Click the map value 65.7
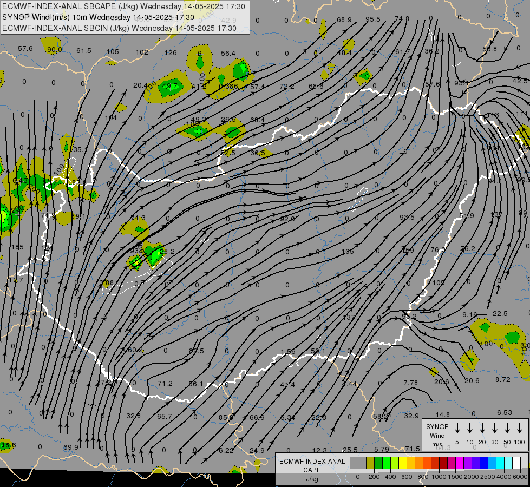This screenshot has width=530, height=487. pyautogui.click(x=164, y=416)
